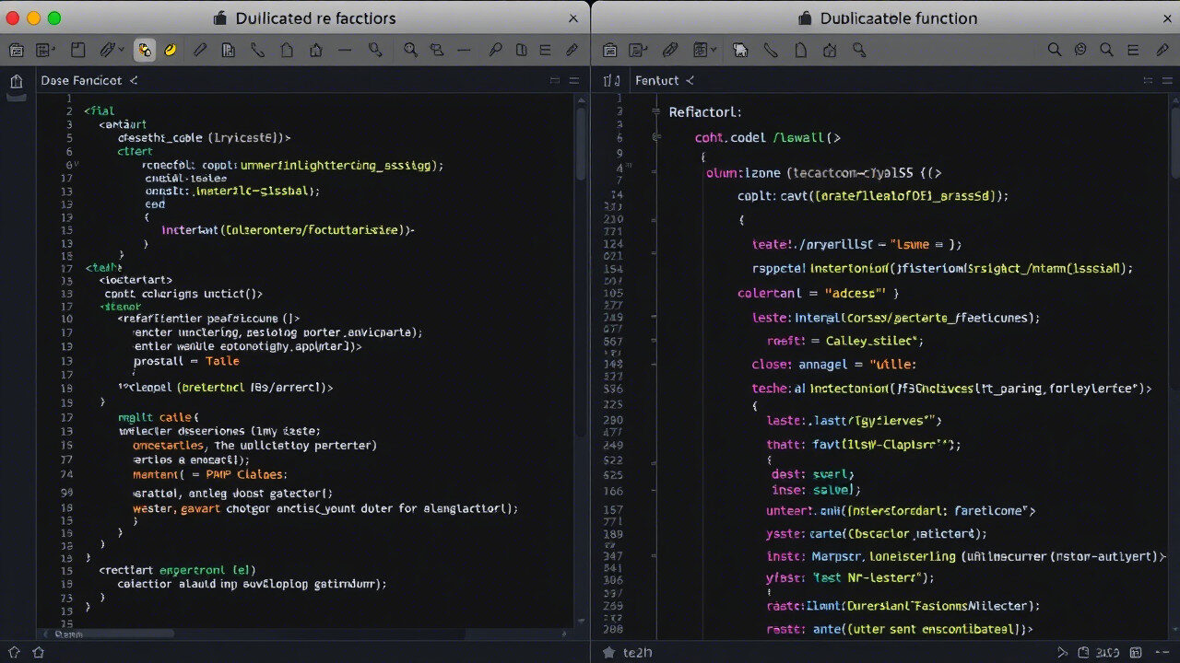Click the briefcase icon in the left window toolbar
The width and height of the screenshot is (1180, 663).
16,50
